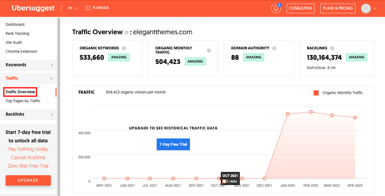The width and height of the screenshot is (385, 196).
Task: Open the Site Audit menu item
Action: 14,42
